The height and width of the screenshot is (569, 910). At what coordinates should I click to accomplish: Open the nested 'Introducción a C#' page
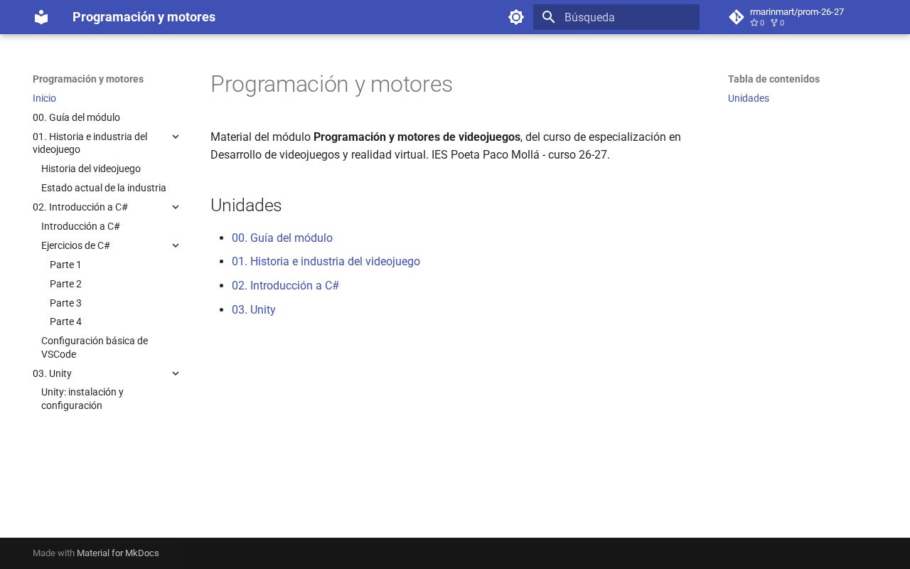point(80,226)
